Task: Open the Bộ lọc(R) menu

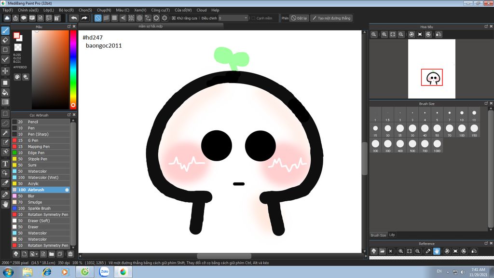Action: click(66, 10)
